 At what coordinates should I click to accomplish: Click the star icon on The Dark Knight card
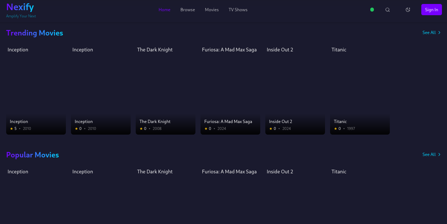point(141,128)
